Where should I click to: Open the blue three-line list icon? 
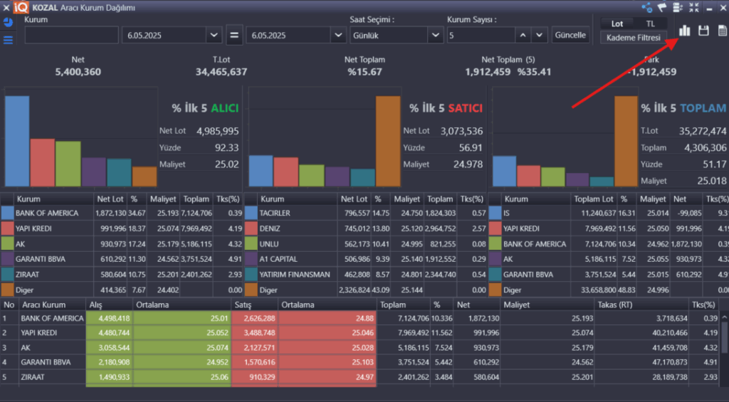tap(8, 40)
